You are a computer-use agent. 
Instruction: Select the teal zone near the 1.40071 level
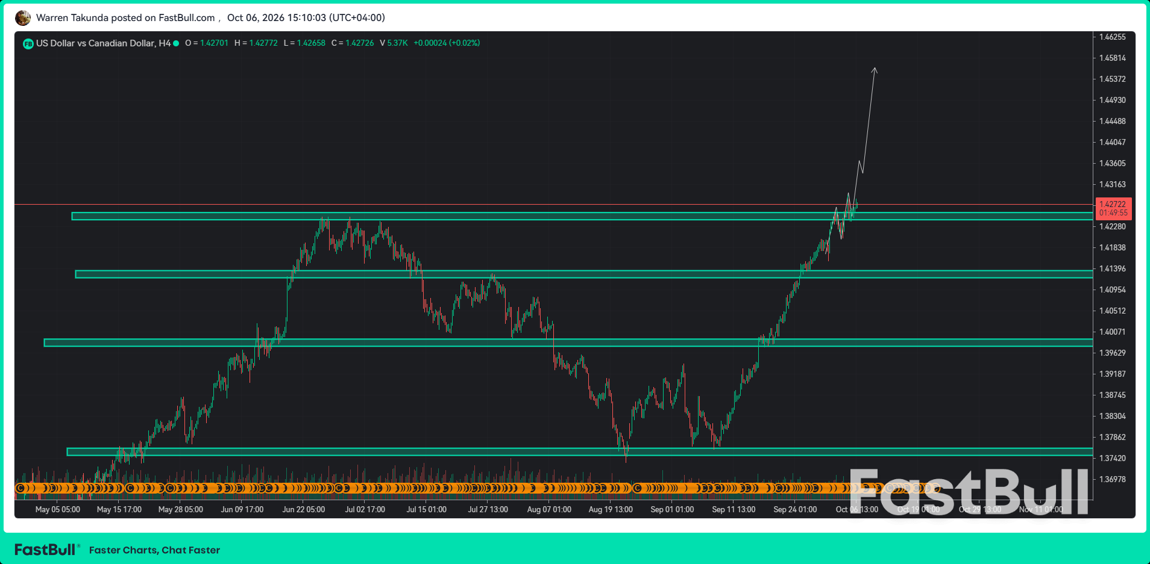568,342
